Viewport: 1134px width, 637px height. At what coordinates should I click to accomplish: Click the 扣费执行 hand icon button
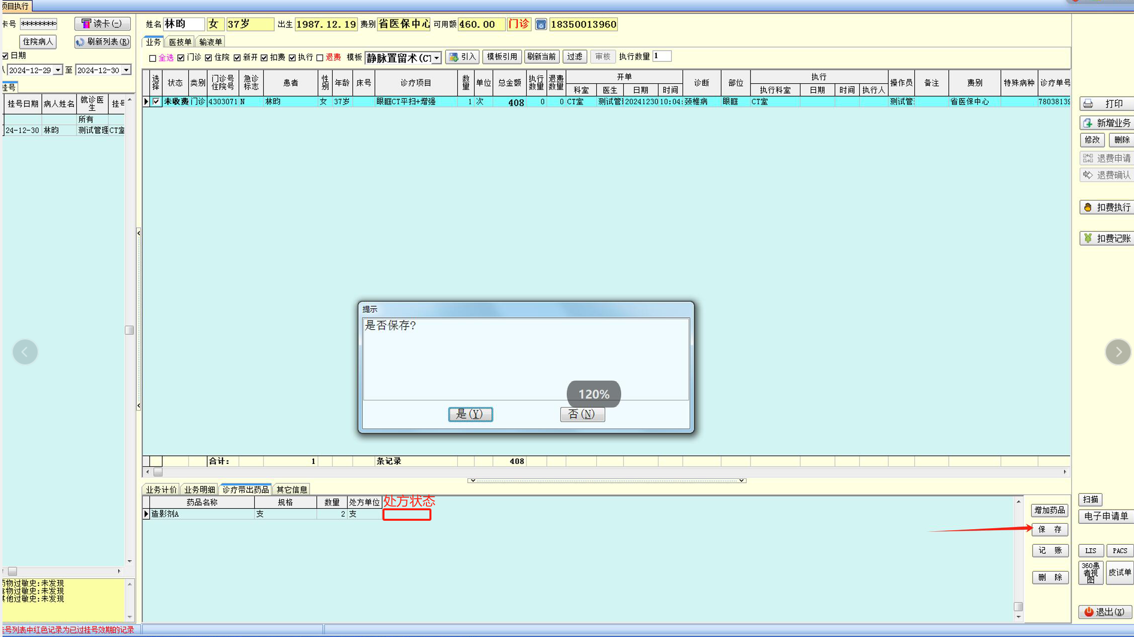(x=1107, y=207)
